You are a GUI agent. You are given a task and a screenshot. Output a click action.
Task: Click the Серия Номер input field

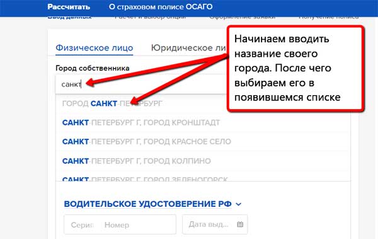click(120, 224)
